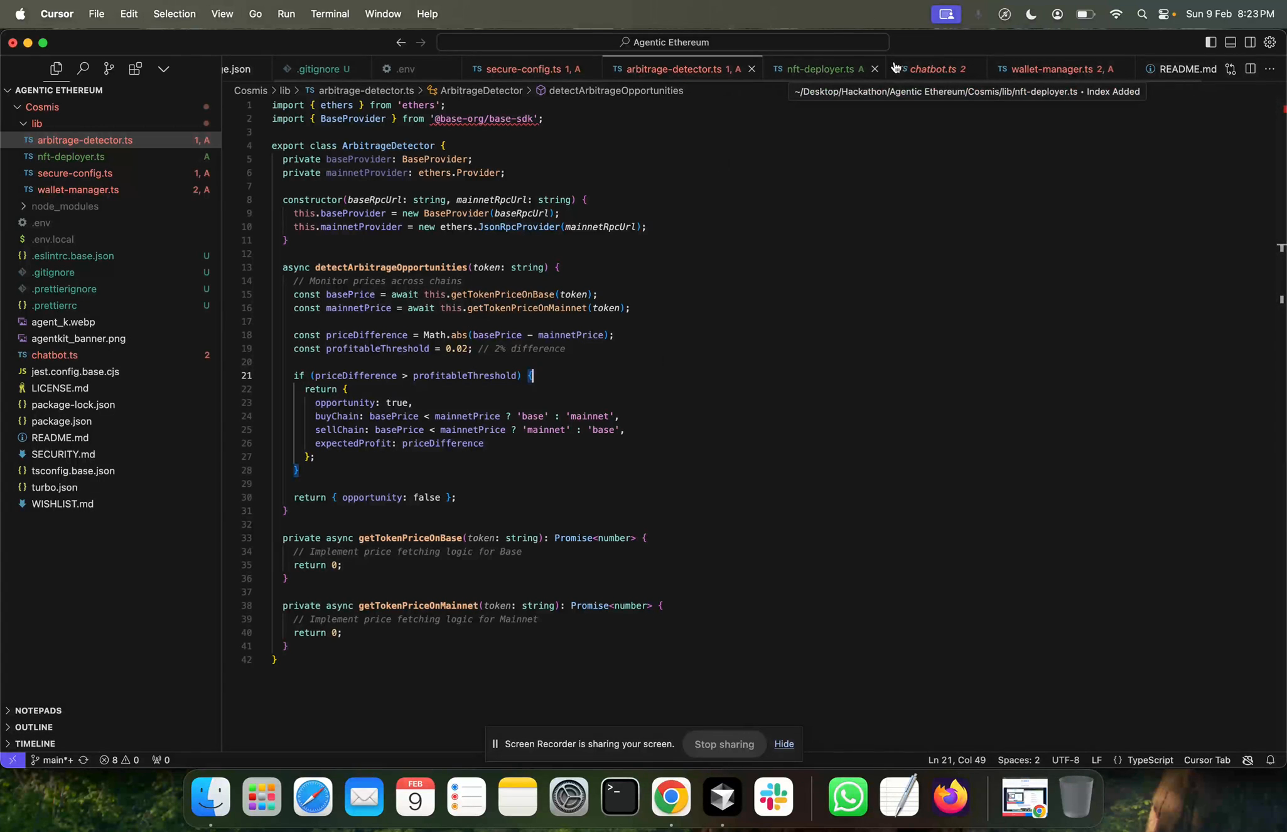
Task: Toggle the secondary sidebar layout icon
Action: coord(1250,42)
